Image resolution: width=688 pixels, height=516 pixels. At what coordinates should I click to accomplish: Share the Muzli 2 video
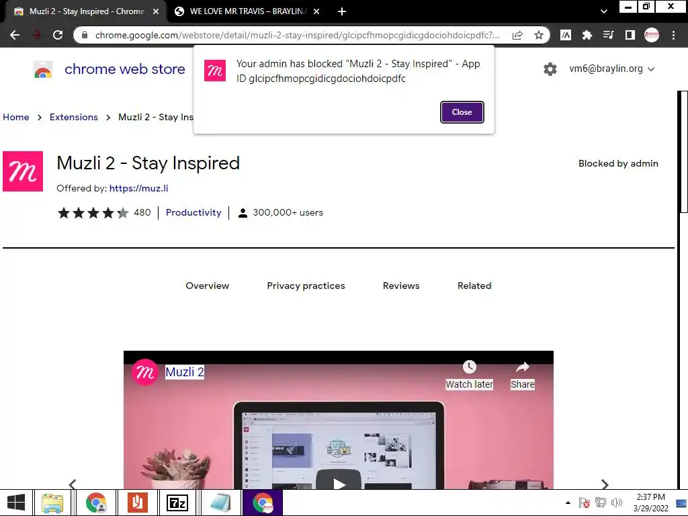point(522,375)
